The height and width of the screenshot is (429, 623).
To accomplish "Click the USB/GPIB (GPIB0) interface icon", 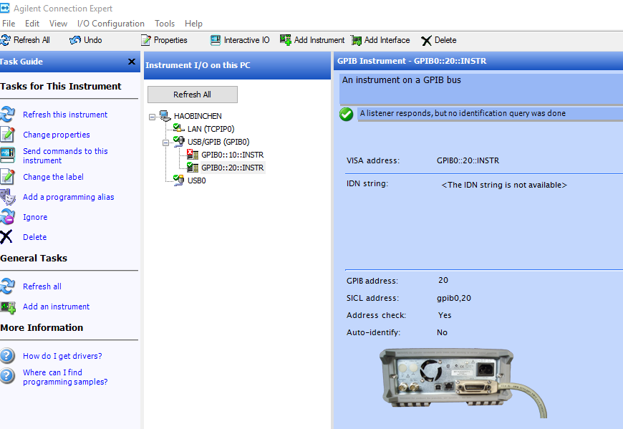I will pos(179,141).
